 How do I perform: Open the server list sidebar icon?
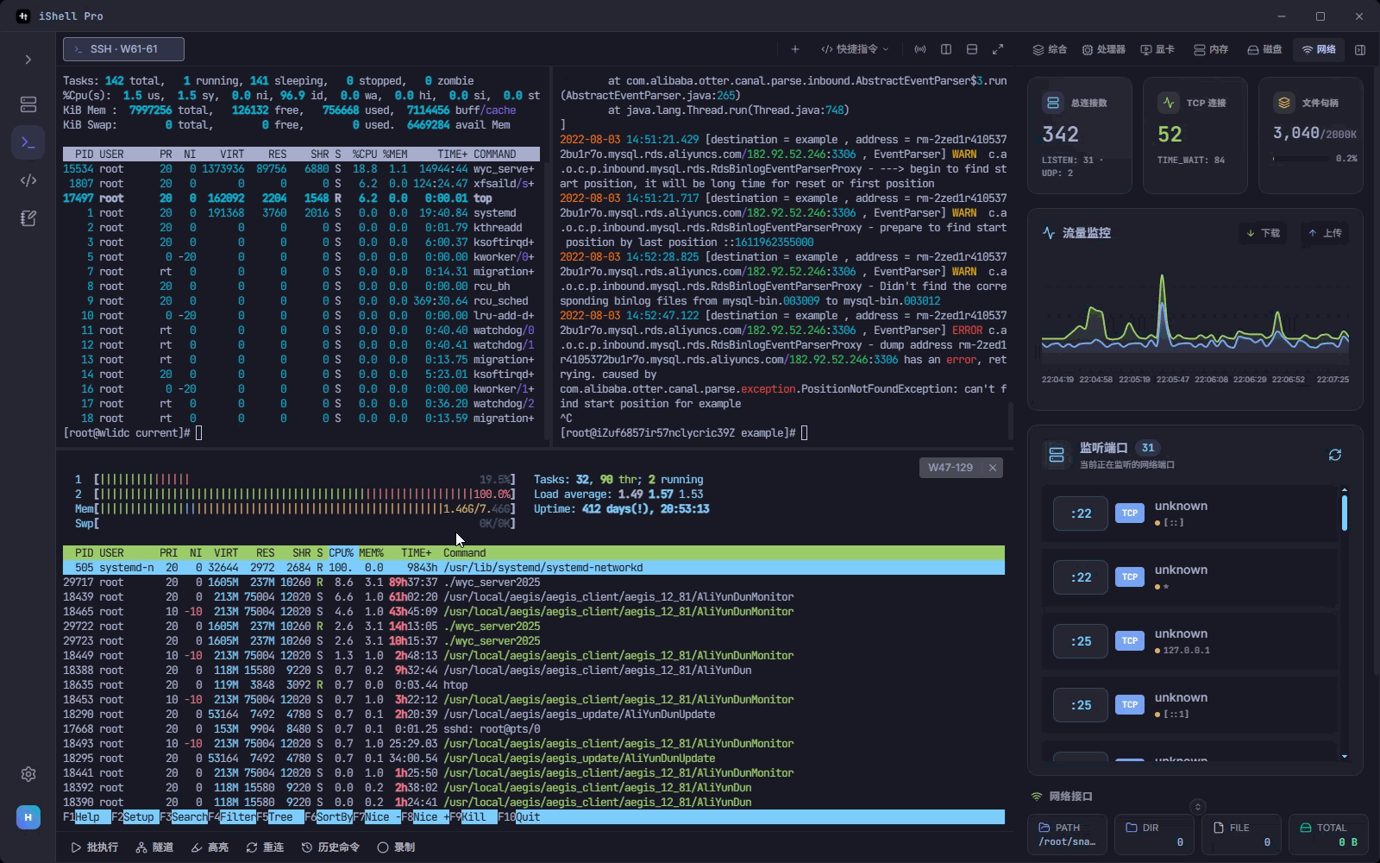click(28, 104)
